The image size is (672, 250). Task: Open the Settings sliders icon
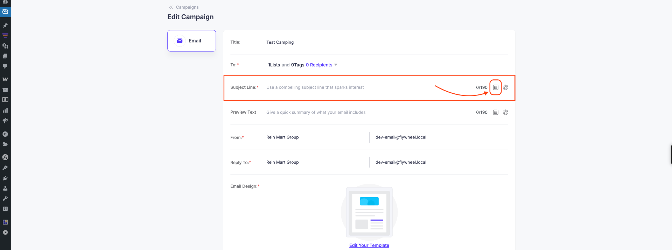pyautogui.click(x=5, y=209)
